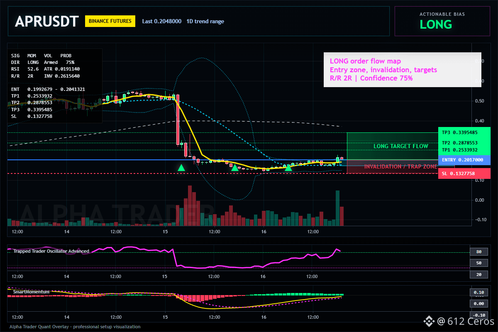Image resolution: width=498 pixels, height=332 pixels.
Task: Click the red SL 0.1327758 price tag
Action: (x=464, y=173)
